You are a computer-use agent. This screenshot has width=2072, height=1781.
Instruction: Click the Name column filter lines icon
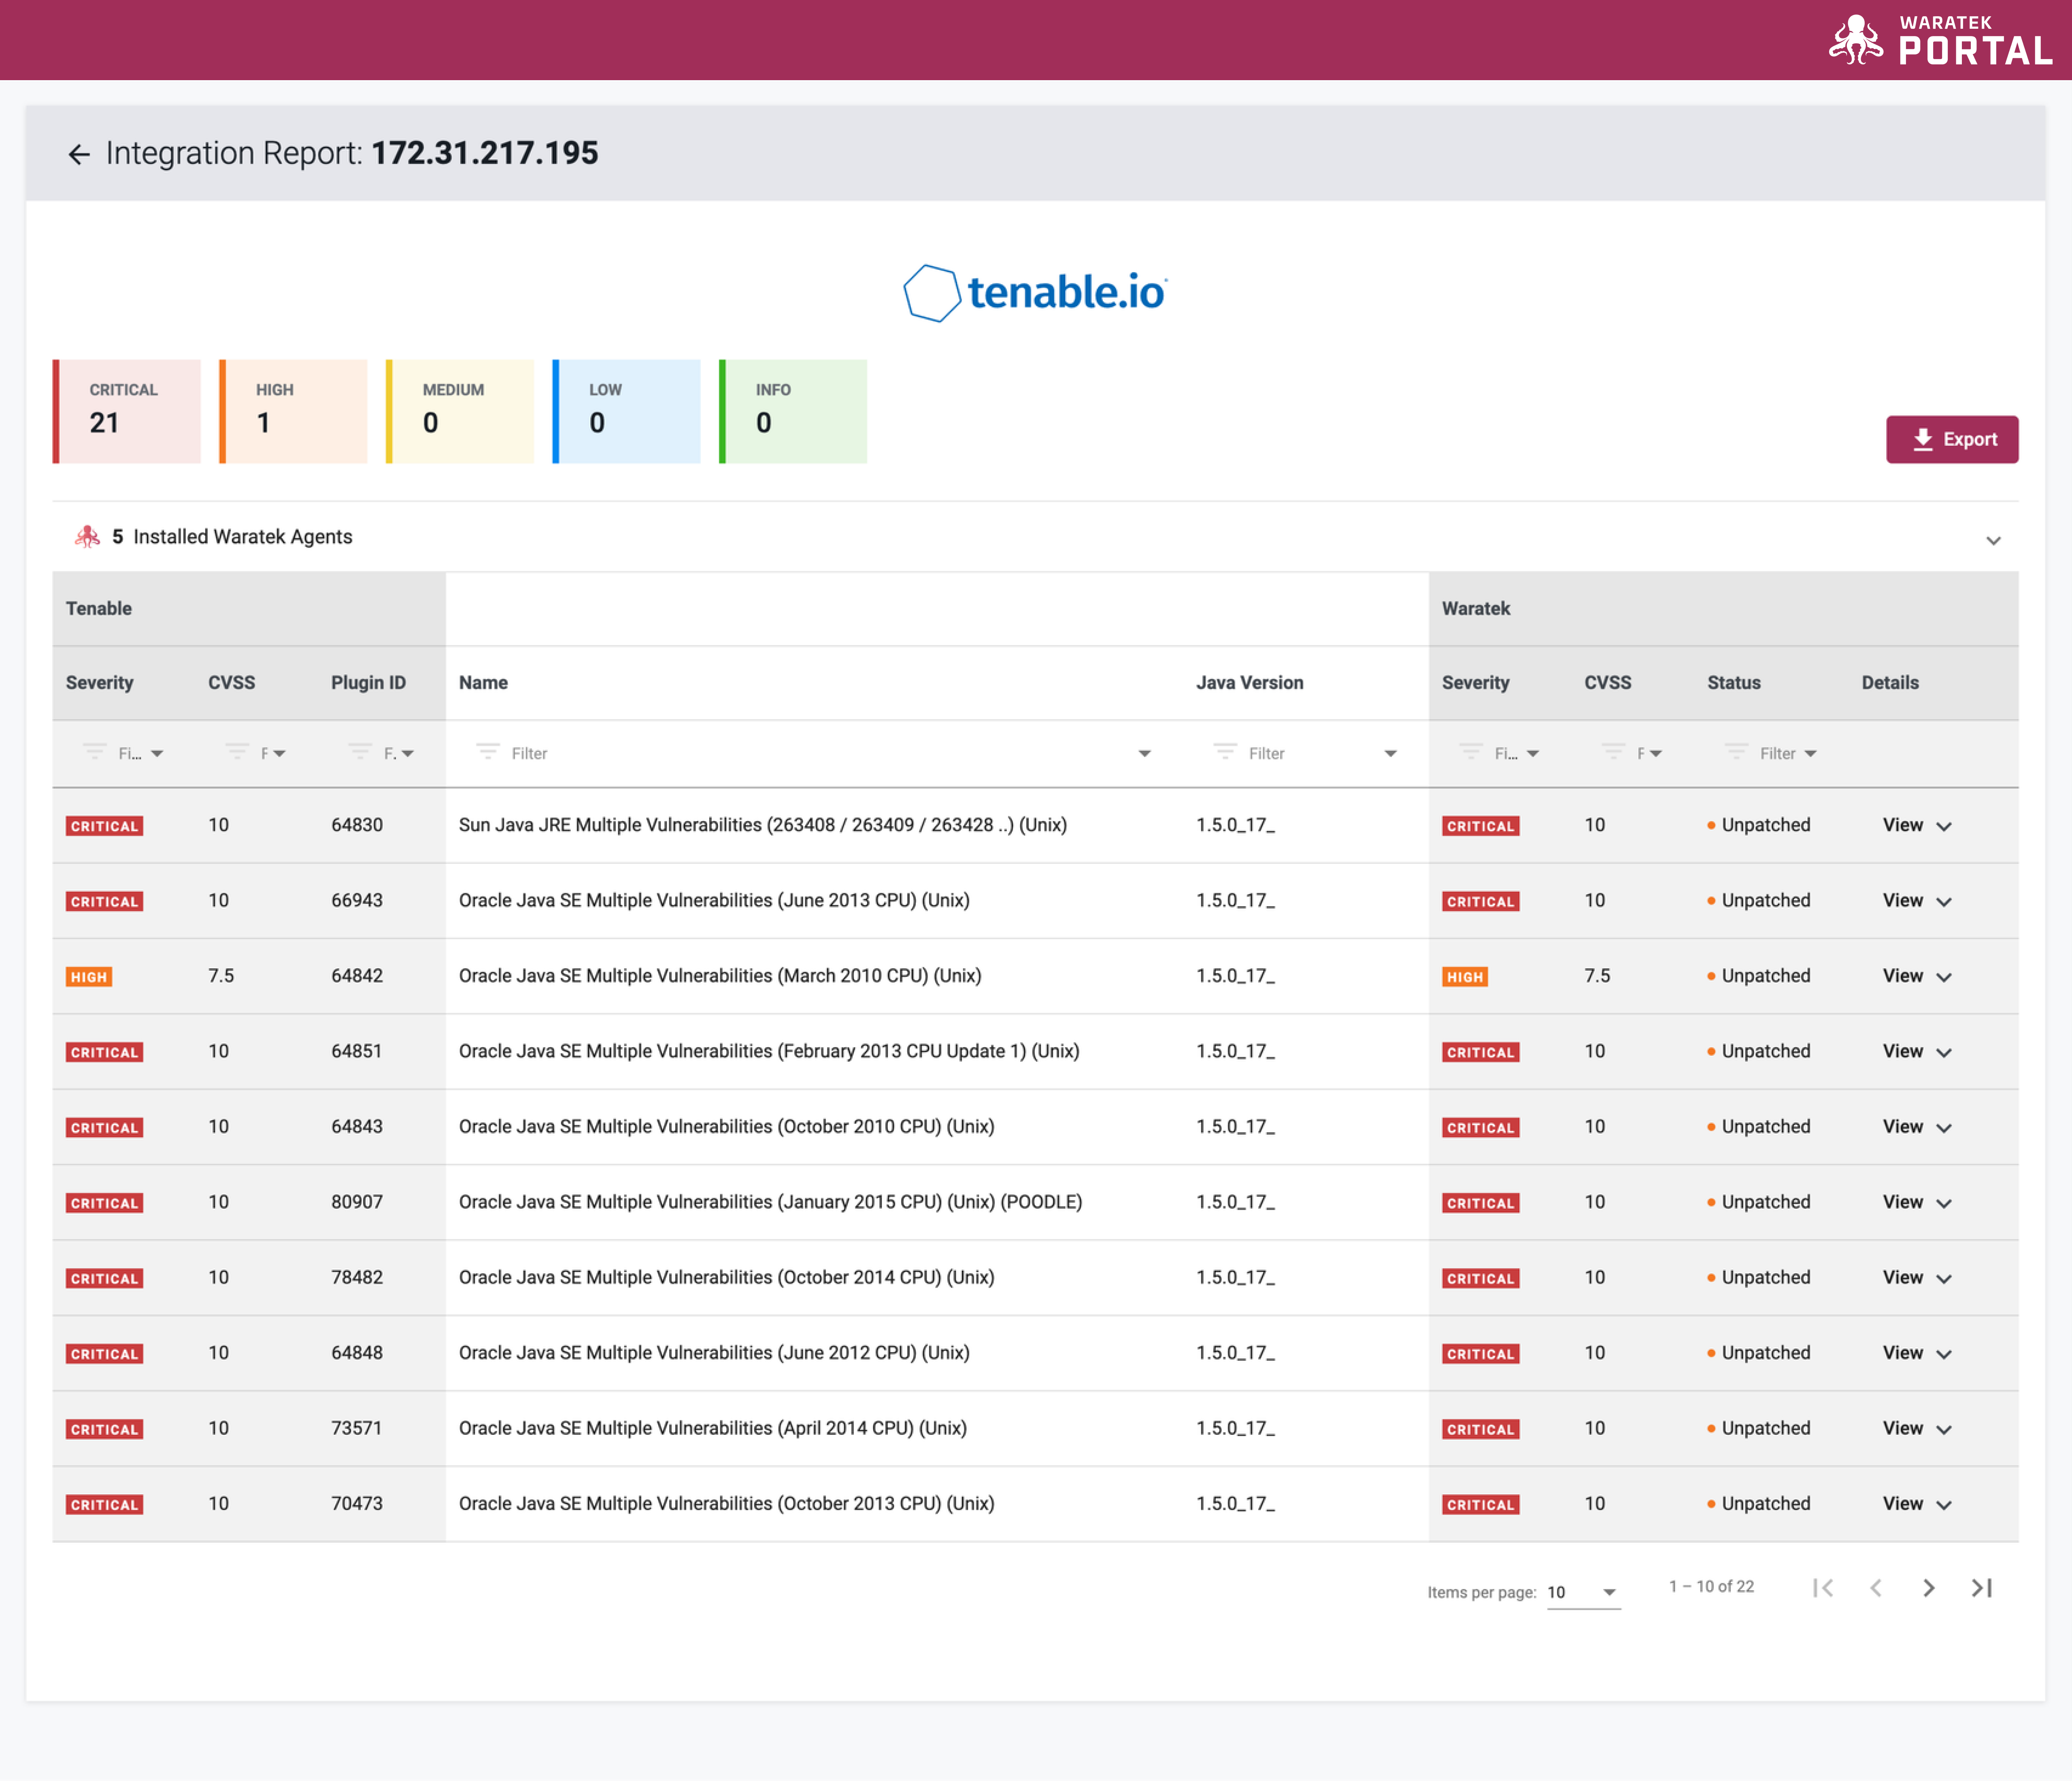(x=487, y=751)
